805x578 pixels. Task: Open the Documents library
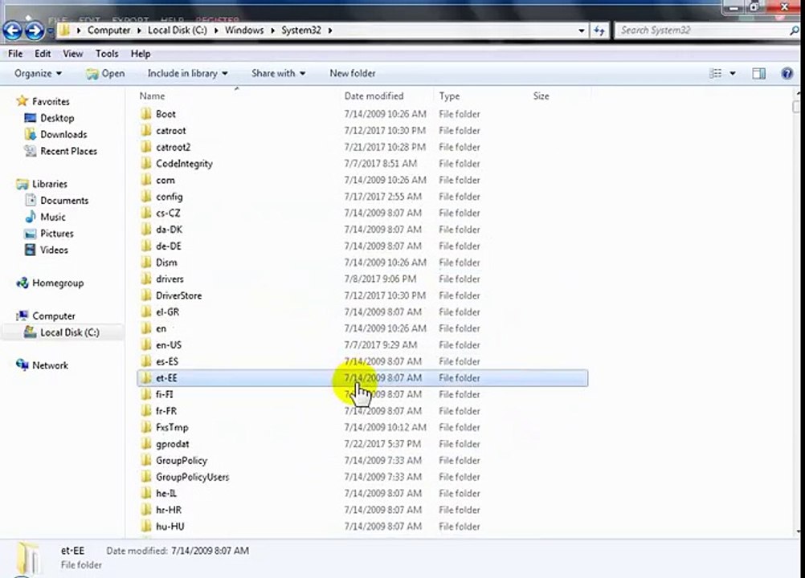click(64, 200)
